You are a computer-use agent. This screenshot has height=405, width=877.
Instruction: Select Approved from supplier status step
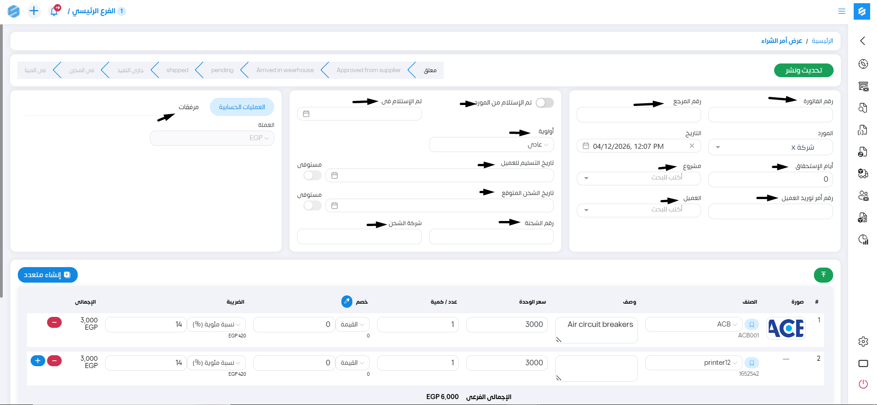(x=368, y=70)
